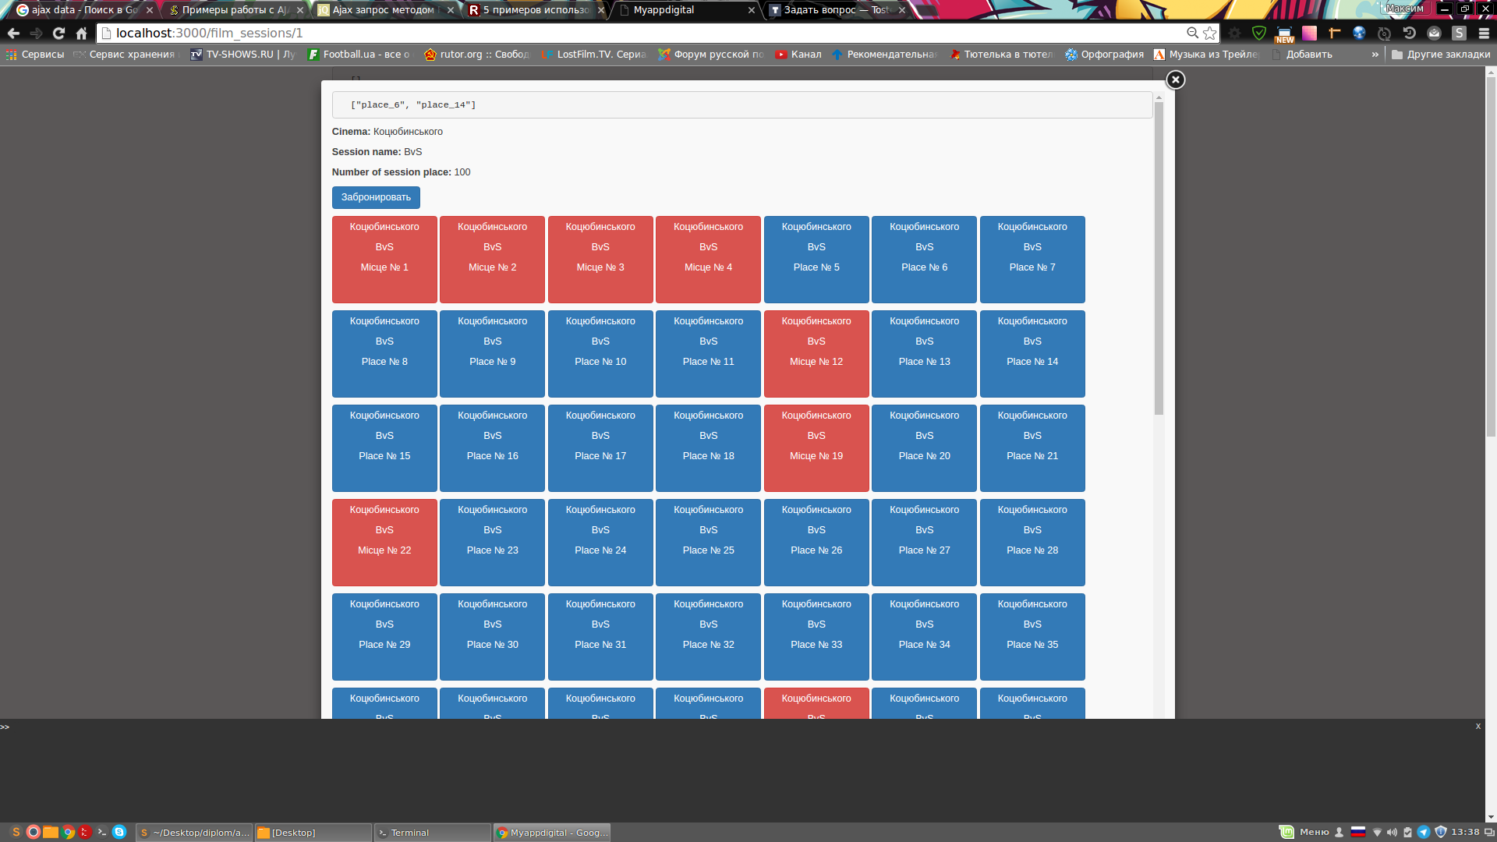Switch to the ~/Desktop/diplom Sublime window
Viewport: 1497px width, 842px height.
pyautogui.click(x=194, y=833)
